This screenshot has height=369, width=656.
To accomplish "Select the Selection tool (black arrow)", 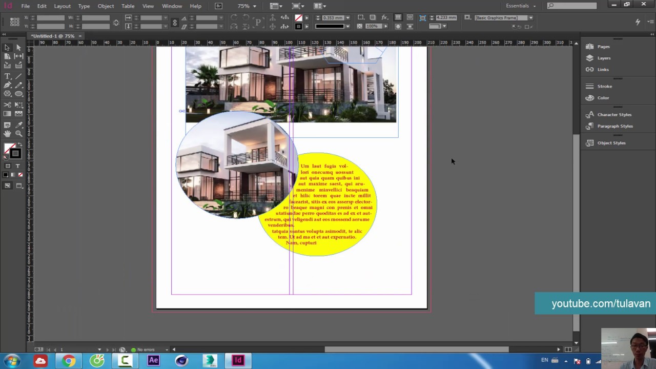I will tap(7, 47).
